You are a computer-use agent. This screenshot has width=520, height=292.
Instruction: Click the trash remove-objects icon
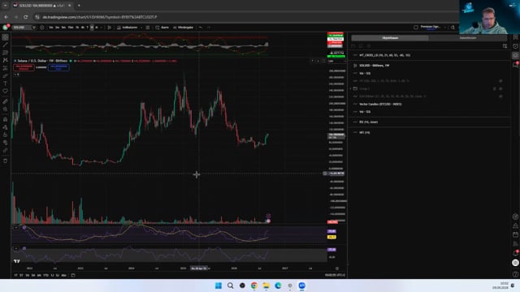coord(6,161)
